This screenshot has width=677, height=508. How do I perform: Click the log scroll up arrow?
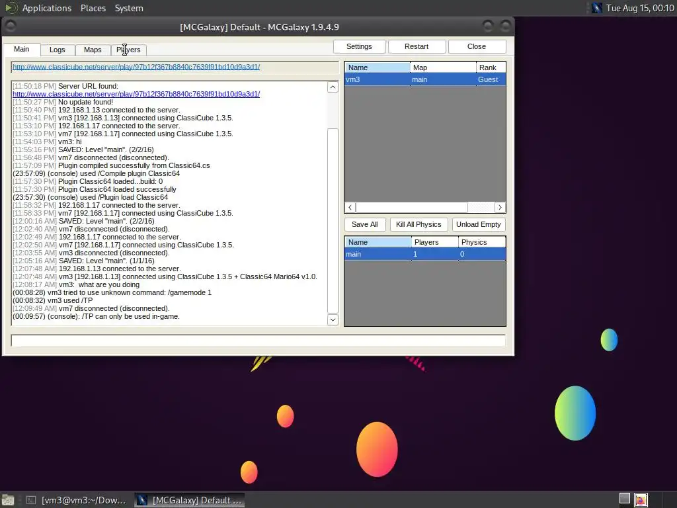pos(333,87)
